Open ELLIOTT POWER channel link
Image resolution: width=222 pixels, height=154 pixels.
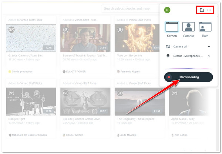[76, 72]
